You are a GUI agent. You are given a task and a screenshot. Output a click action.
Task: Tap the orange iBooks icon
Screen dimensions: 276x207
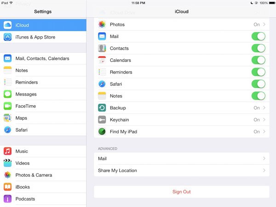pos(7,187)
